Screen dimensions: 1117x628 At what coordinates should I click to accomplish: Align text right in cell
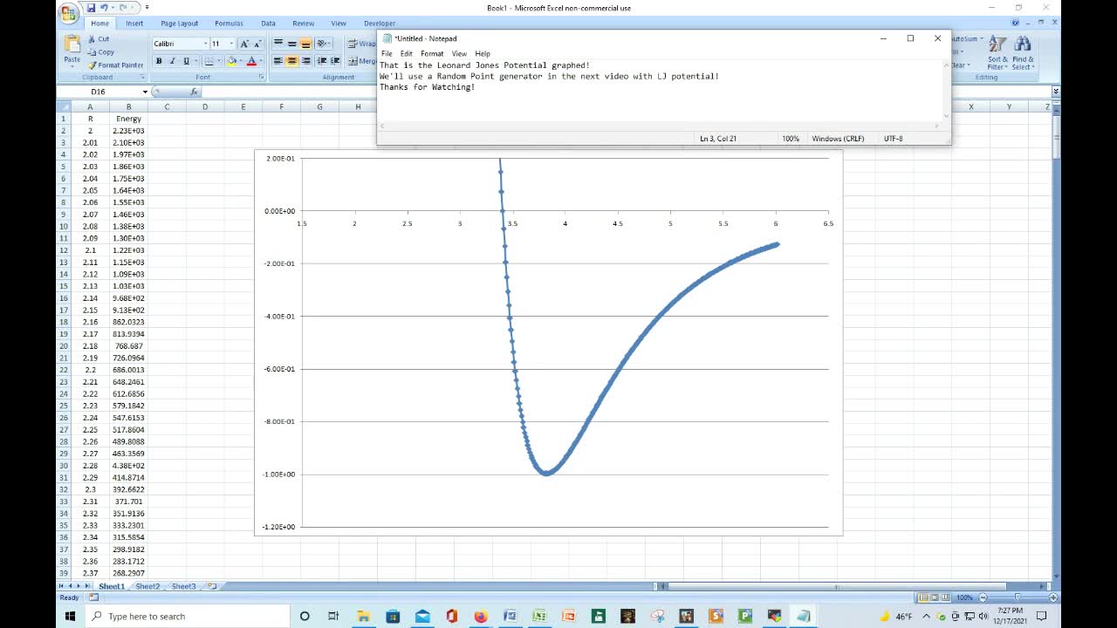[x=305, y=61]
